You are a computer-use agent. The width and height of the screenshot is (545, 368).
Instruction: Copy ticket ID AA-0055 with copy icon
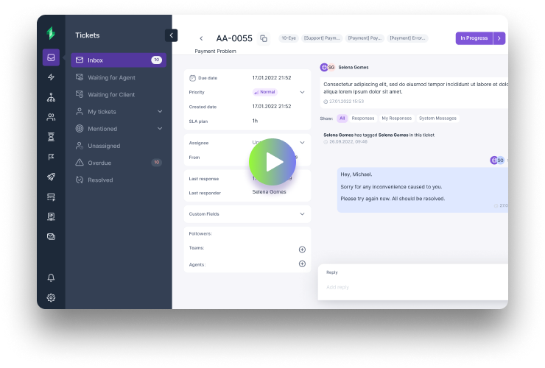tap(264, 38)
